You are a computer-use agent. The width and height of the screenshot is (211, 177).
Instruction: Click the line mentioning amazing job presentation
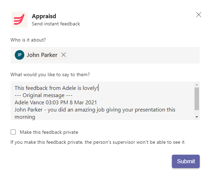tap(95, 110)
